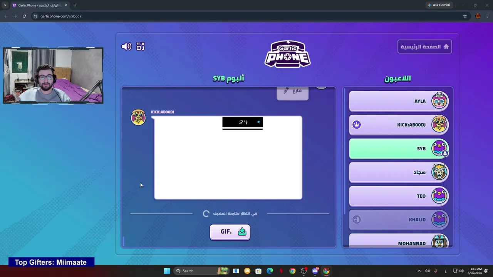Open a new browser tab

pos(75,5)
